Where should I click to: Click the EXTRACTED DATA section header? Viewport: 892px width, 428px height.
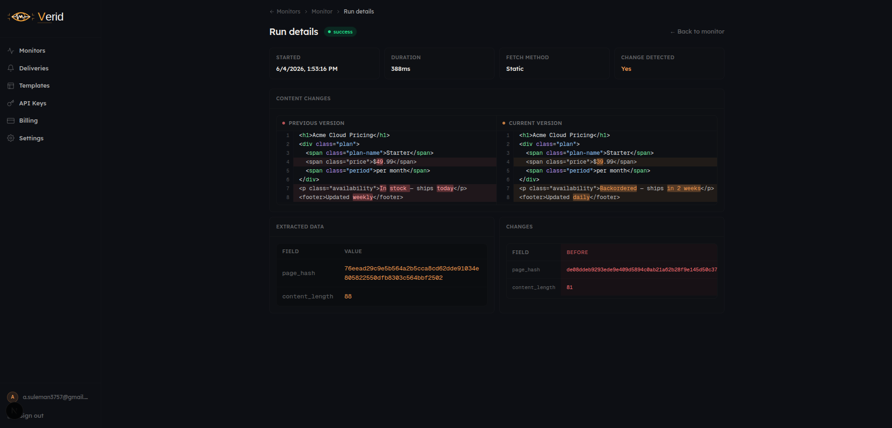click(x=300, y=227)
